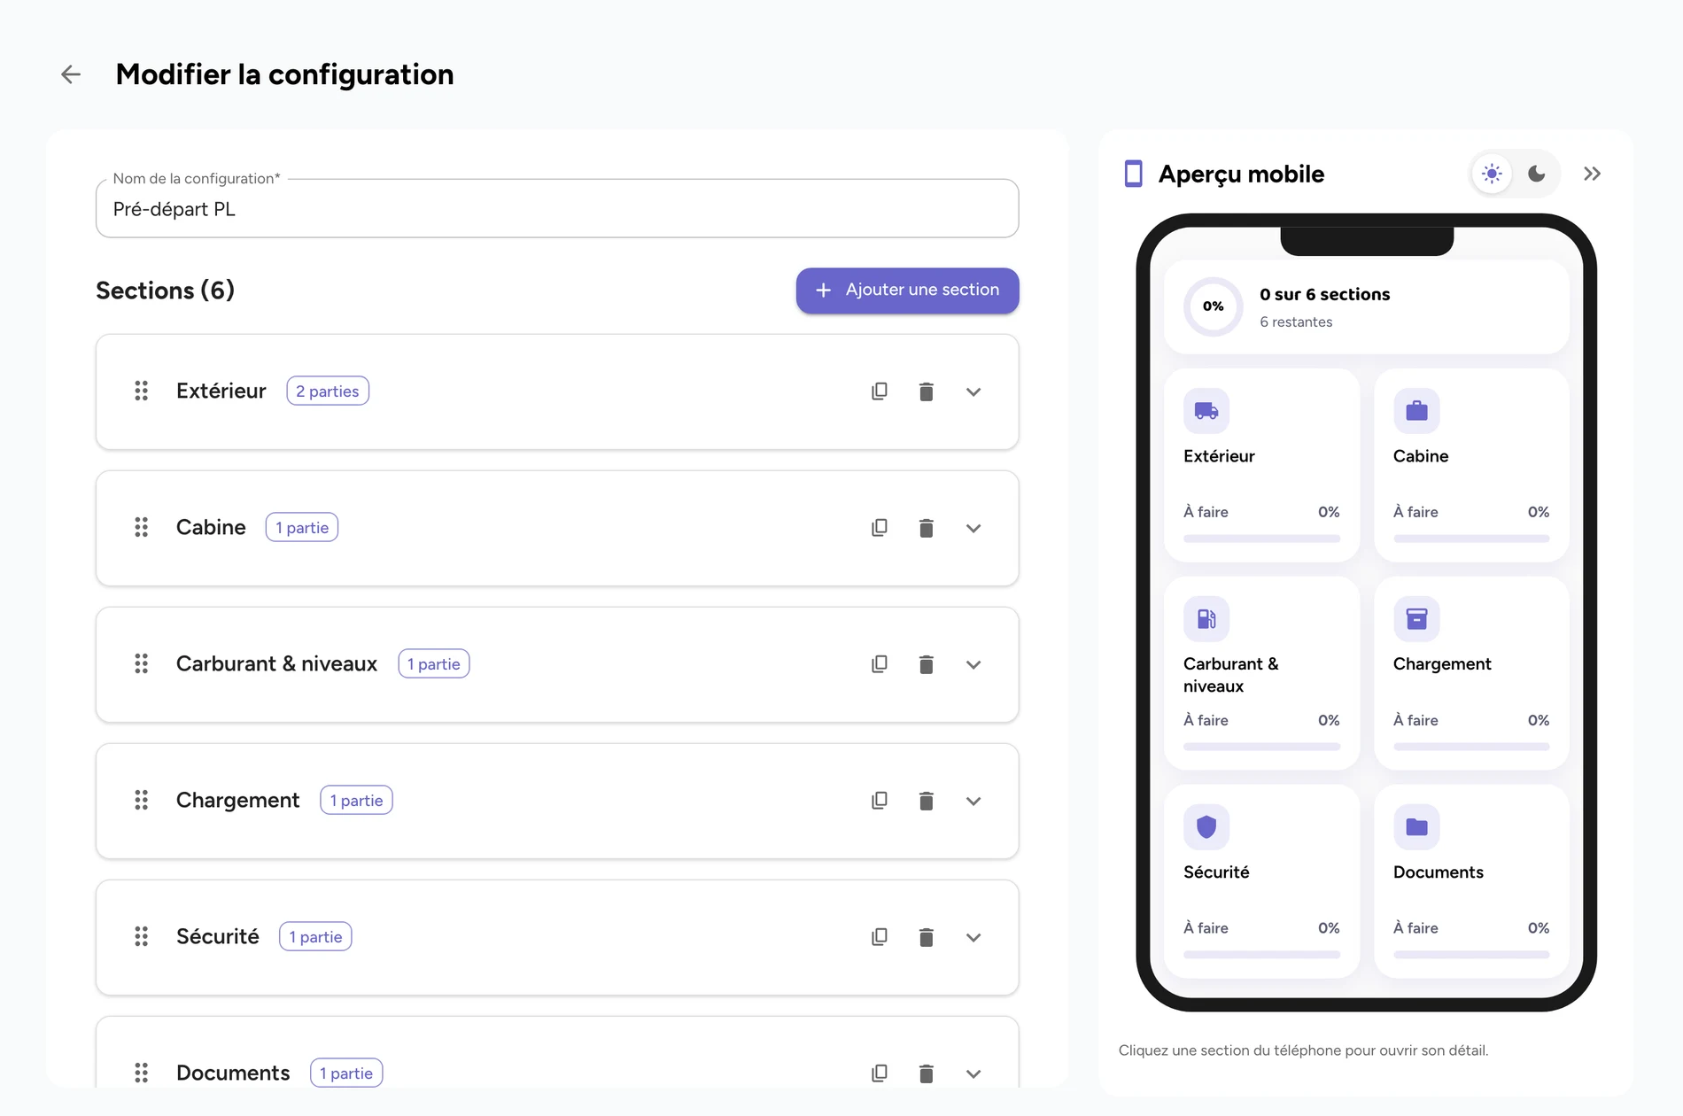Click the Ajouter une section button

[x=907, y=291]
